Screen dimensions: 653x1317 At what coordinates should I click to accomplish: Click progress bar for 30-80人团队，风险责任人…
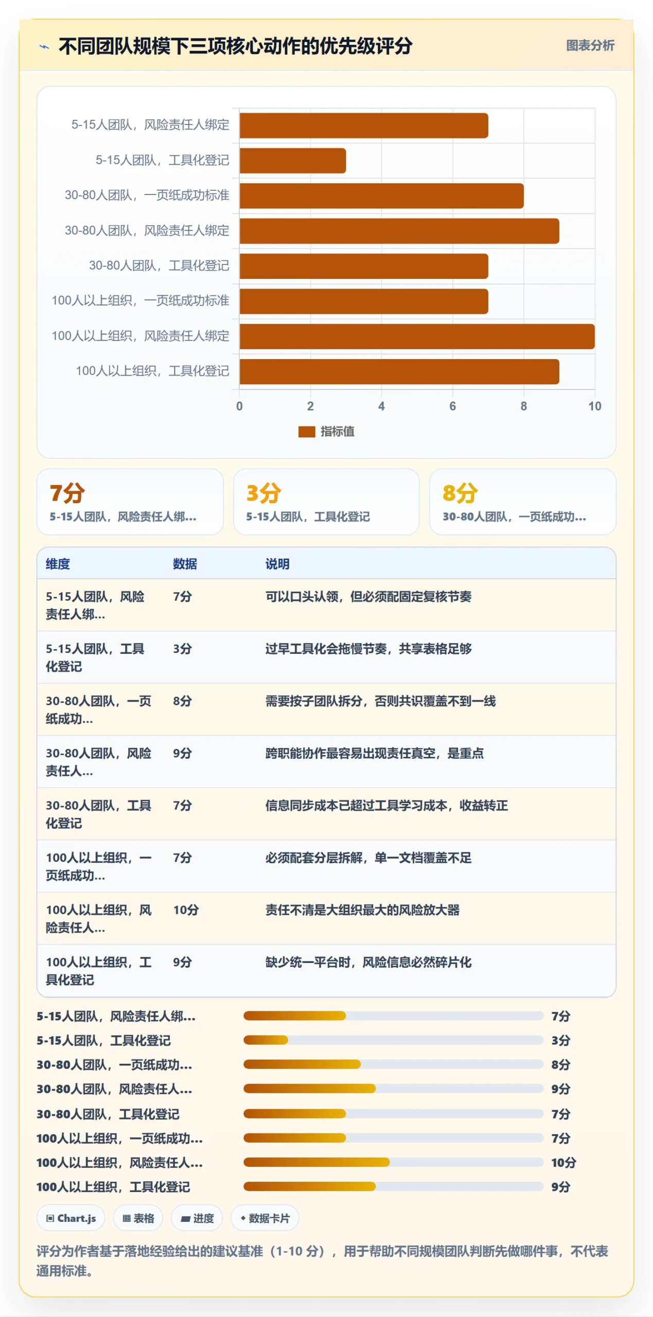point(393,1088)
